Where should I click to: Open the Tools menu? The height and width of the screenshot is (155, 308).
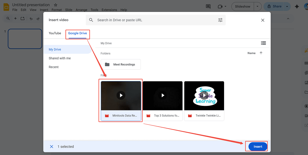coord(94,10)
